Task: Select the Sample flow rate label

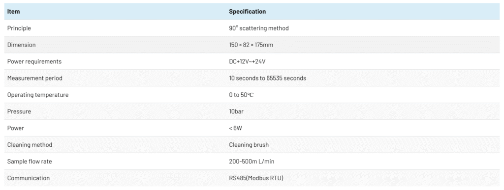Action: tap(29, 162)
